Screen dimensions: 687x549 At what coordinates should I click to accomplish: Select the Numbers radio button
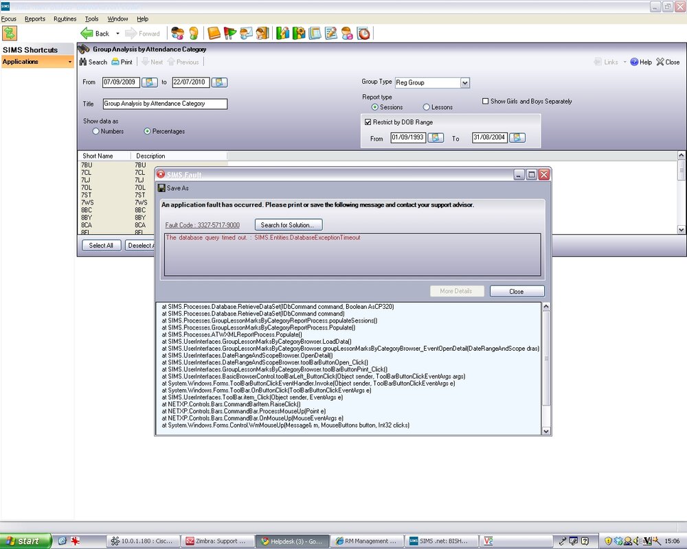[x=95, y=131]
